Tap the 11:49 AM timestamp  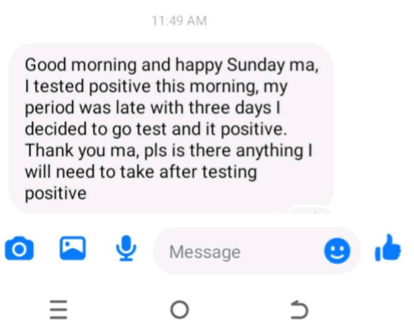click(x=179, y=21)
